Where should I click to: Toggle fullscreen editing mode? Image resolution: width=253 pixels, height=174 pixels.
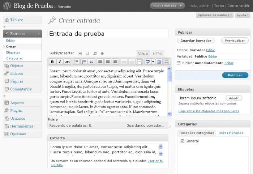[x=159, y=61]
